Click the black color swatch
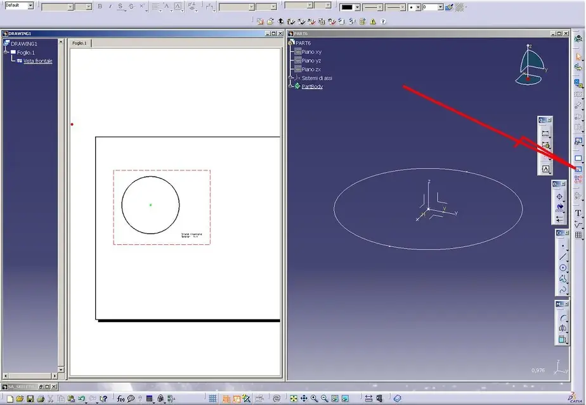This screenshot has width=586, height=405. click(x=347, y=7)
